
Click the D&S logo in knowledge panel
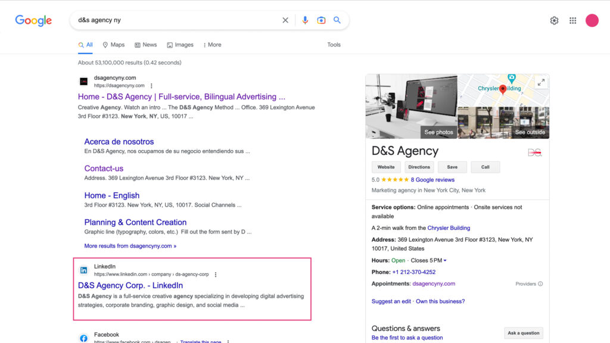click(535, 152)
